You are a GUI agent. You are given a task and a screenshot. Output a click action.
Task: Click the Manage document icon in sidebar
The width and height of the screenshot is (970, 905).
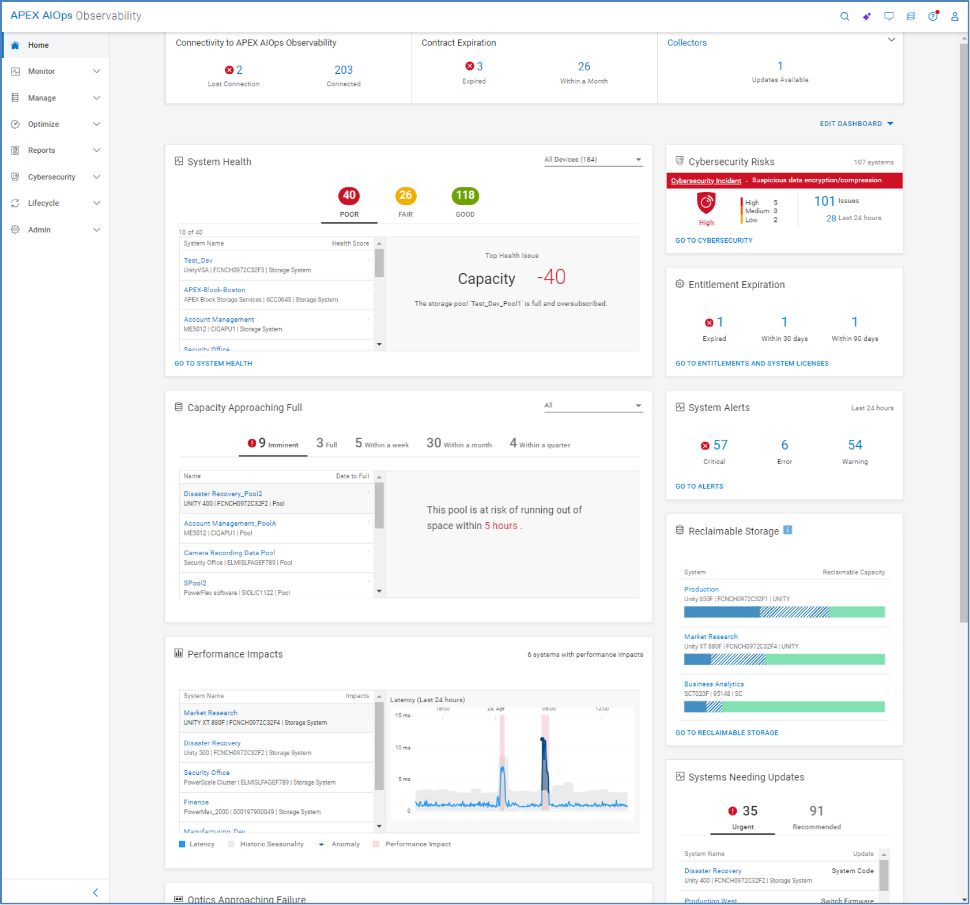(x=16, y=98)
